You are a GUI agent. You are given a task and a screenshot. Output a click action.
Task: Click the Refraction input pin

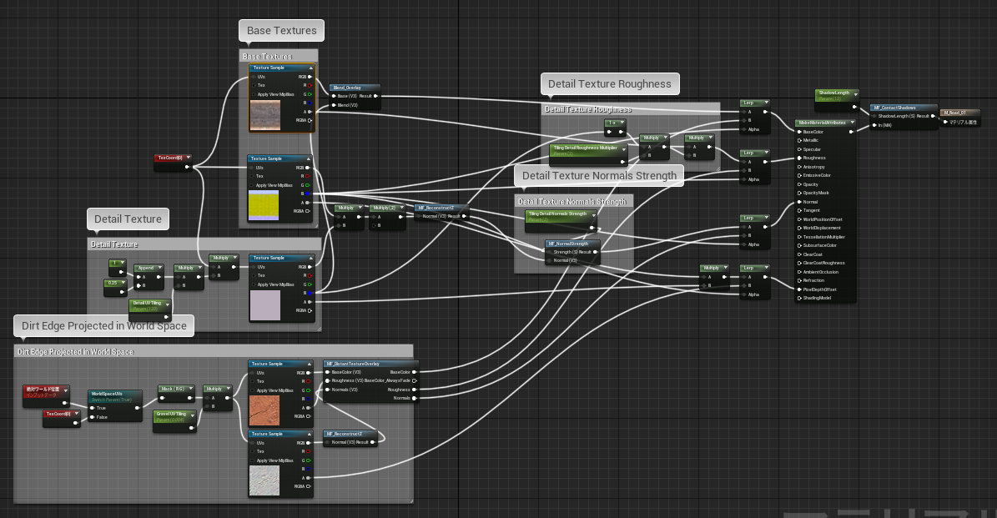point(799,280)
